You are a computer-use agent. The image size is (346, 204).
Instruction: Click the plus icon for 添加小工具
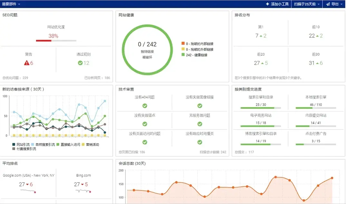267,4
